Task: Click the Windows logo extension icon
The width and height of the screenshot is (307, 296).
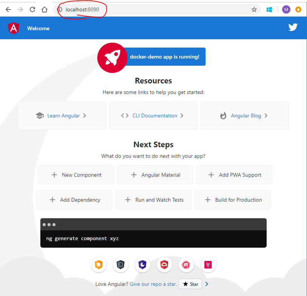Action: [x=269, y=9]
